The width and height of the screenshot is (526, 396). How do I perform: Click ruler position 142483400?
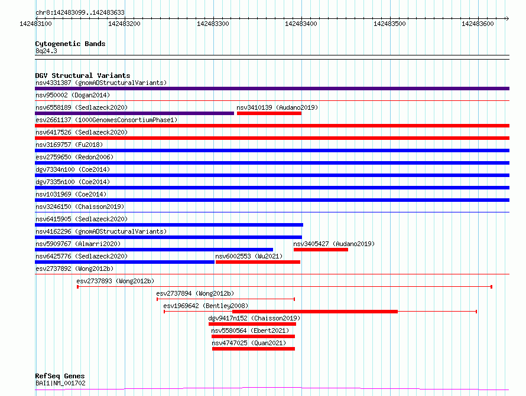tap(301, 24)
